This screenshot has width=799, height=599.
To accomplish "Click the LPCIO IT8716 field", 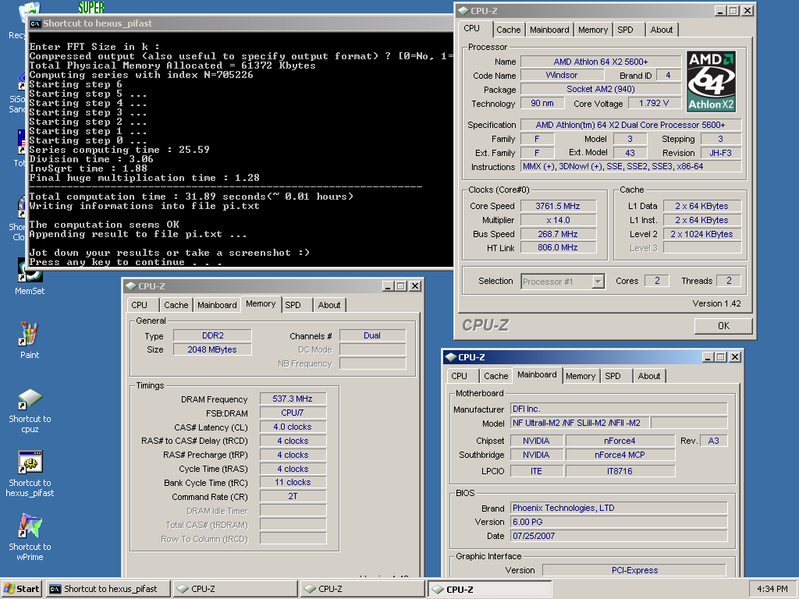I will pyautogui.click(x=620, y=471).
